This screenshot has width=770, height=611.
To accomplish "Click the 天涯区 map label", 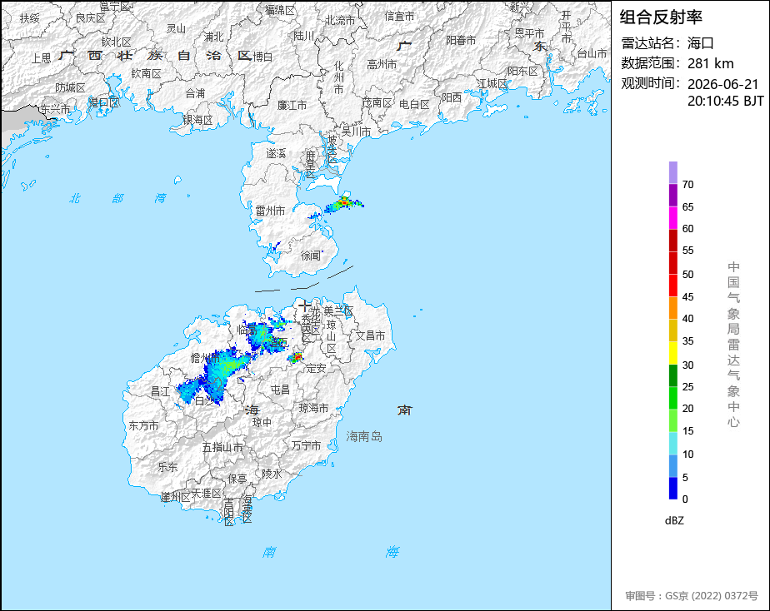I will tap(207, 493).
